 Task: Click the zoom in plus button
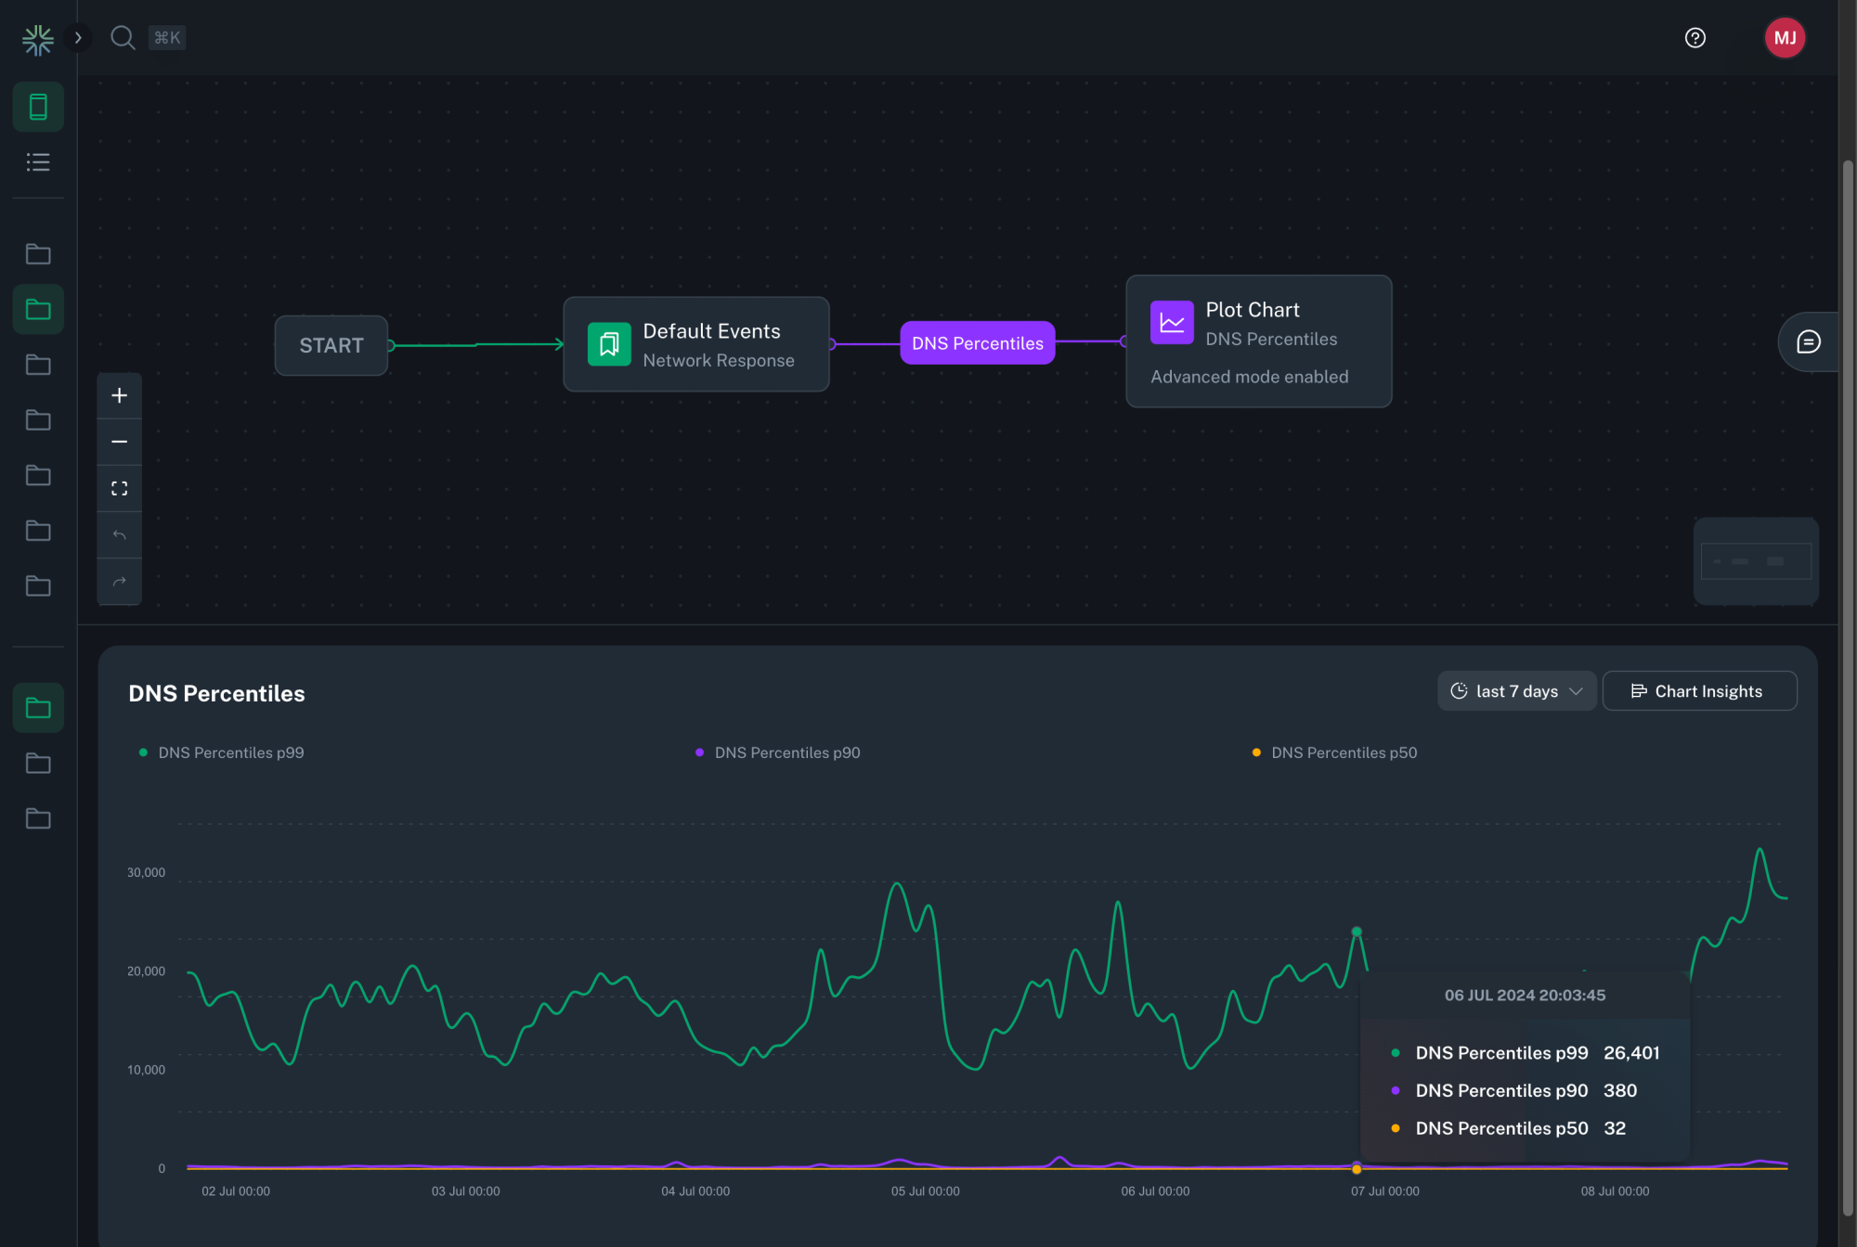pos(119,396)
